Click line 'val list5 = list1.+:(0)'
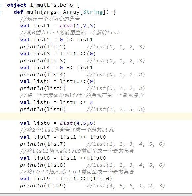Image resolution: width=192 pixels, height=196 pixels. pyautogui.click(x=58, y=81)
